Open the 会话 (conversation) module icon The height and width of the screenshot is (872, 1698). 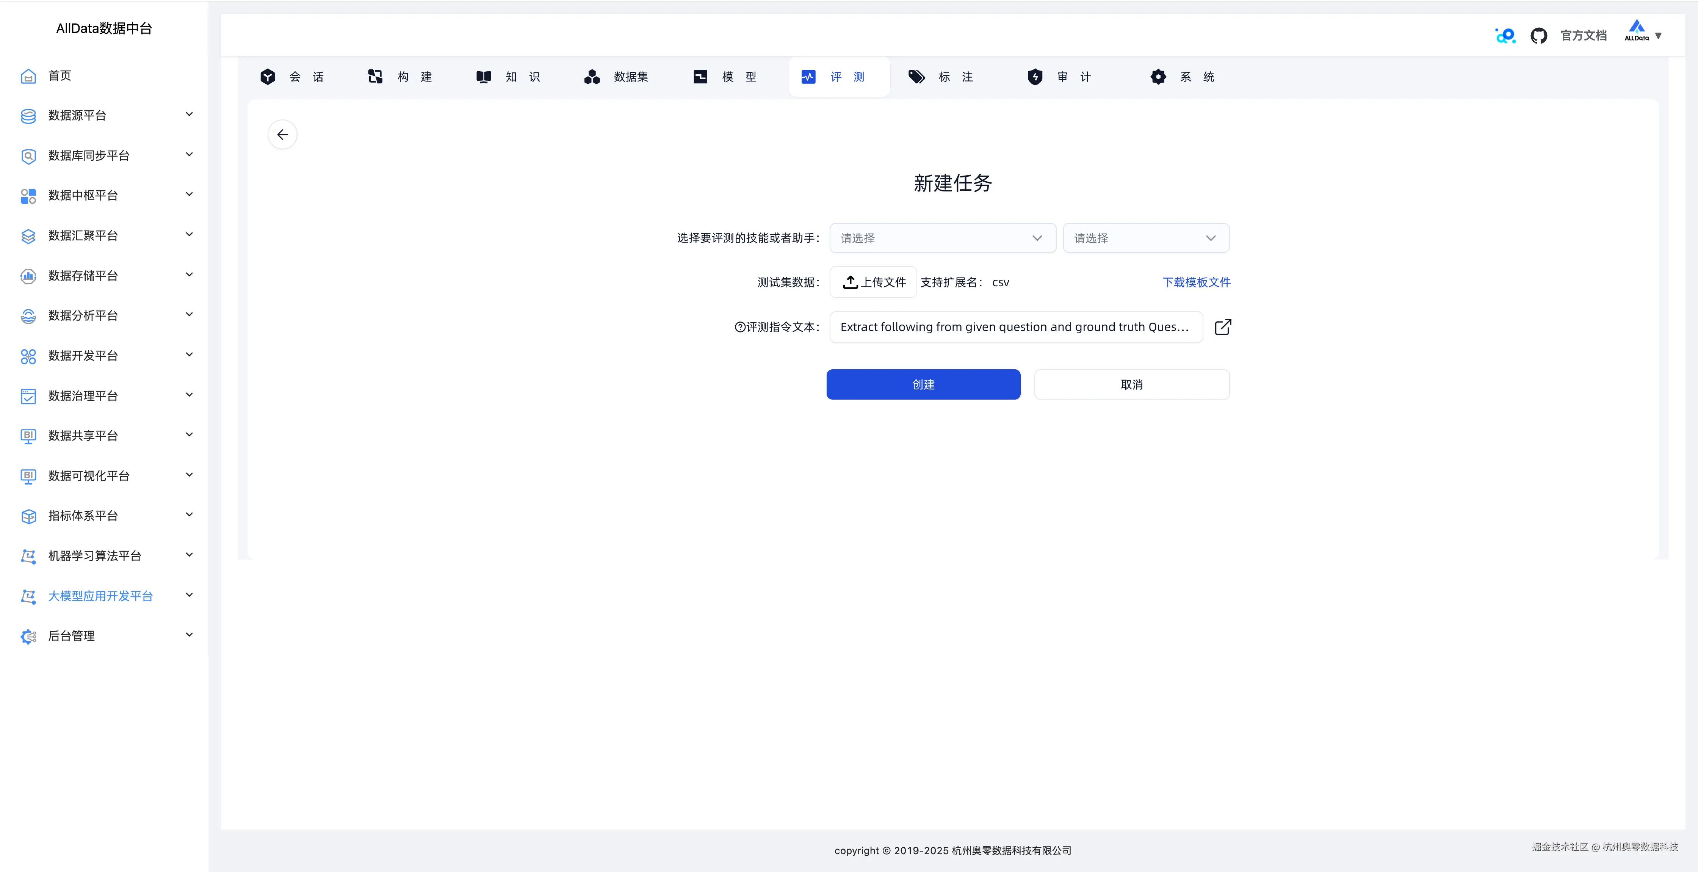(x=268, y=77)
